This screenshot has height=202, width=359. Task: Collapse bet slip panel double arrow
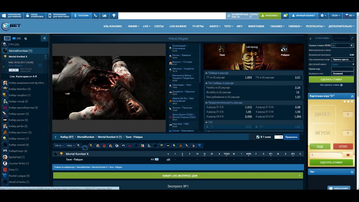click(x=310, y=38)
